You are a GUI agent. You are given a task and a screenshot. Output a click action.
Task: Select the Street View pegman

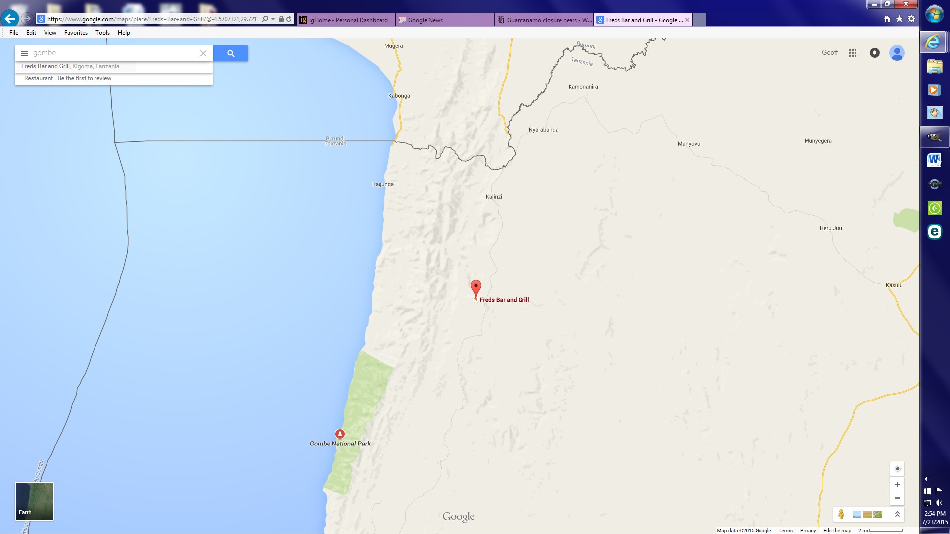pos(841,514)
